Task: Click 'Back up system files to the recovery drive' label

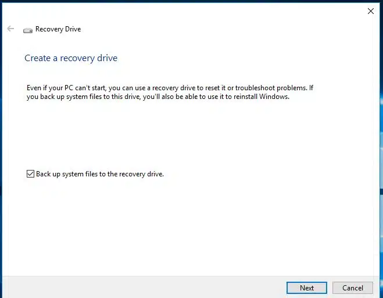Action: pos(100,174)
